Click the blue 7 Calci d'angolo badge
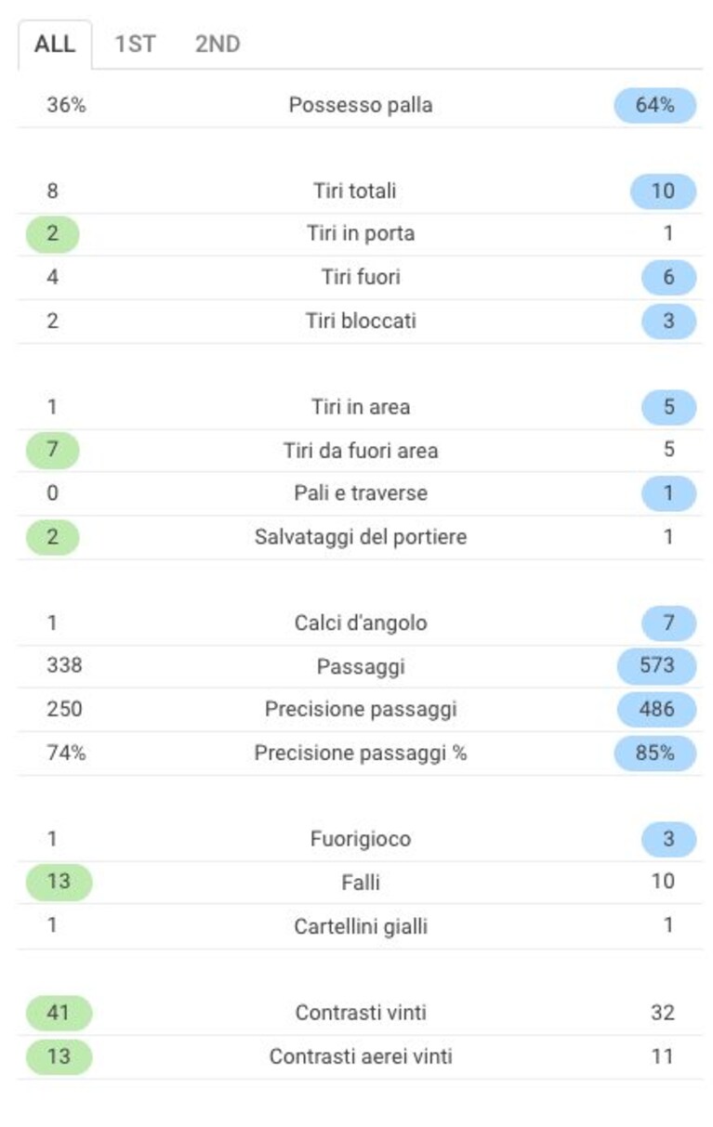This screenshot has width=713, height=1127. (668, 622)
